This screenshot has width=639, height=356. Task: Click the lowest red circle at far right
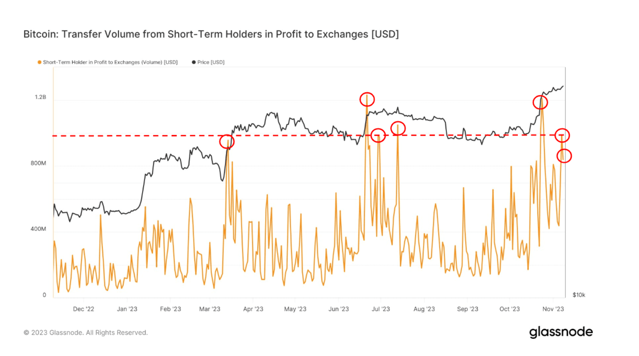[564, 156]
